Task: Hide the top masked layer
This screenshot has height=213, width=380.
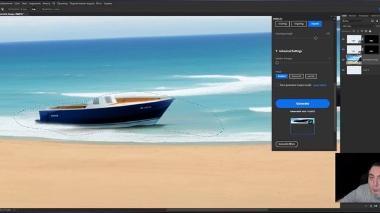Action: click(x=343, y=39)
